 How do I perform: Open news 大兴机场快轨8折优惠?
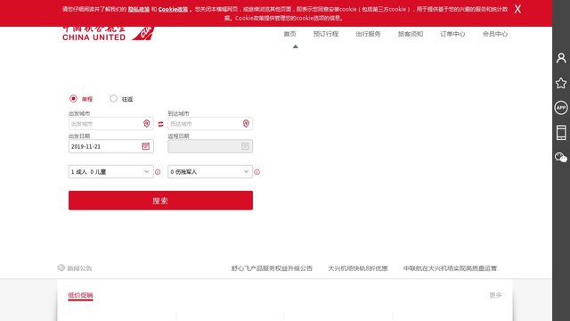point(358,268)
